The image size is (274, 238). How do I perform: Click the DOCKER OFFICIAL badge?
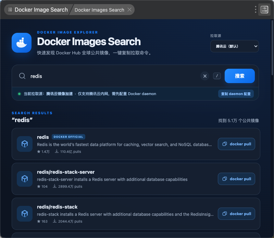coord(68,137)
